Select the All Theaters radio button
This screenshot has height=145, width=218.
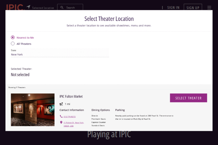pyautogui.click(x=13, y=44)
